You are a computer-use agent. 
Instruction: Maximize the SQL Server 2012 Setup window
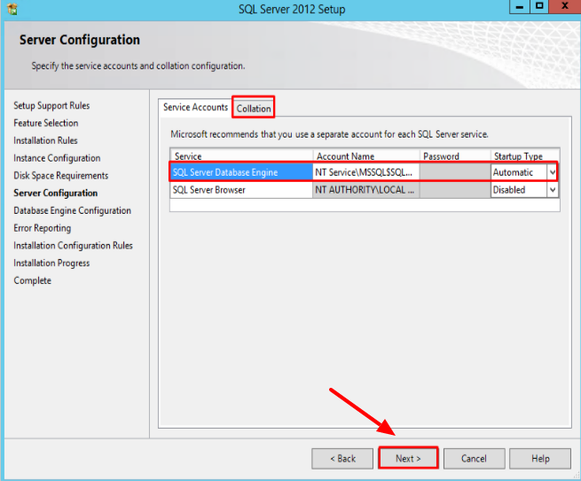[x=539, y=7]
